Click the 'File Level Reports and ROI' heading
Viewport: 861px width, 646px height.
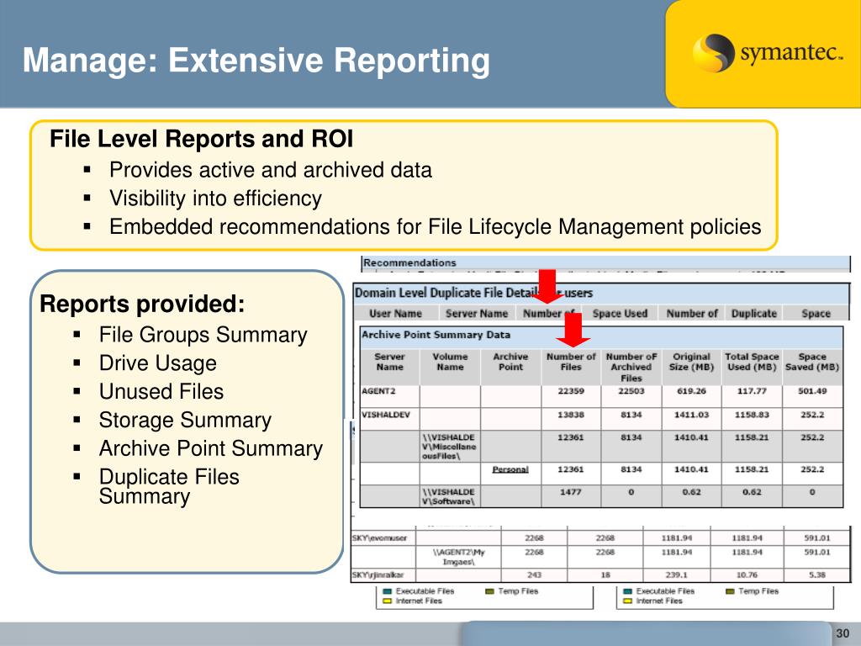[201, 139]
